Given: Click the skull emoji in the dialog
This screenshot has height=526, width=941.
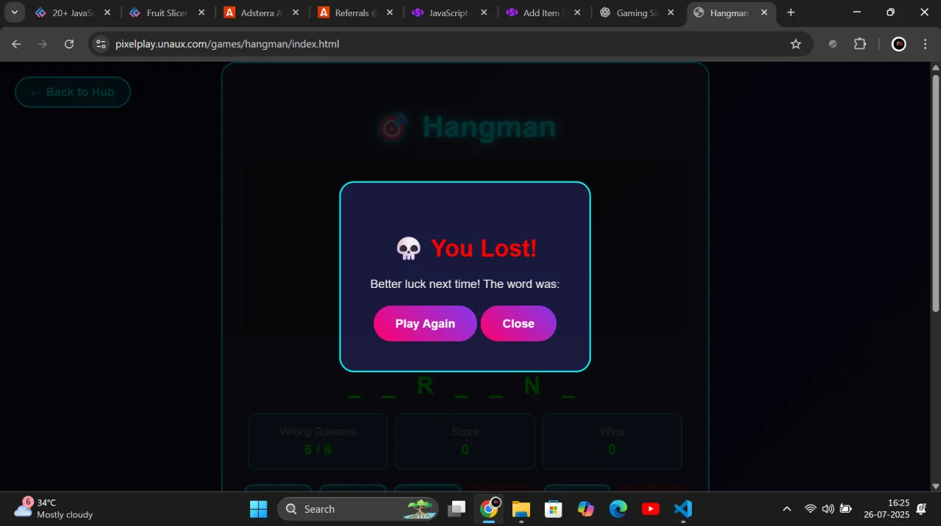Looking at the screenshot, I should click(408, 248).
